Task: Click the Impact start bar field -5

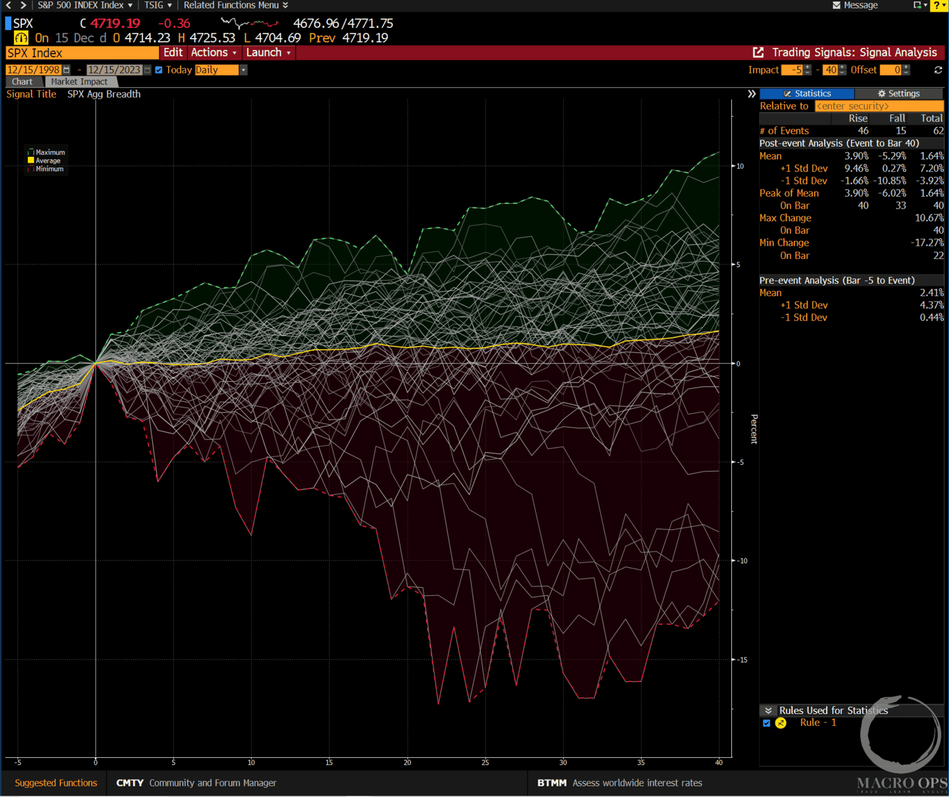Action: (x=792, y=70)
